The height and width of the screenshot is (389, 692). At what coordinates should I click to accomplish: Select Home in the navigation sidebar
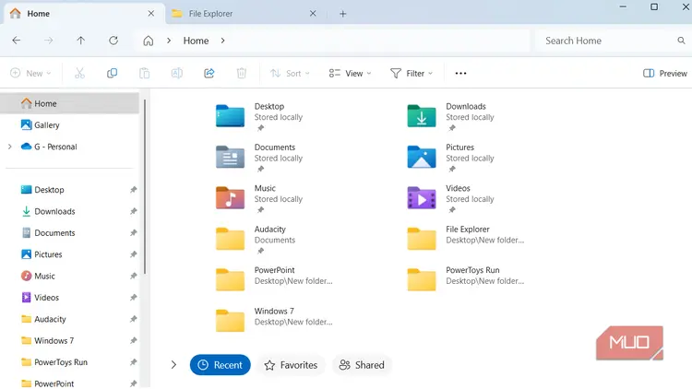(x=70, y=103)
